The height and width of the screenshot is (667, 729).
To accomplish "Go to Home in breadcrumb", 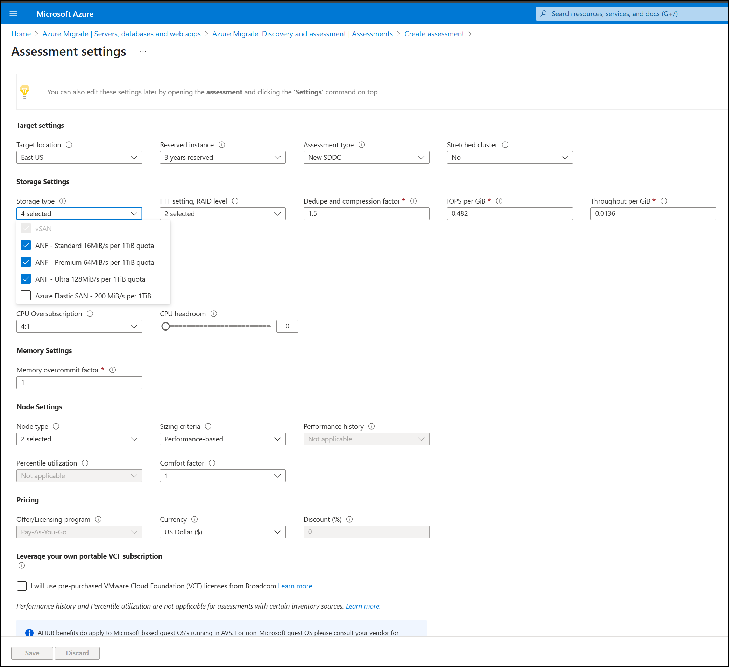I will (21, 34).
